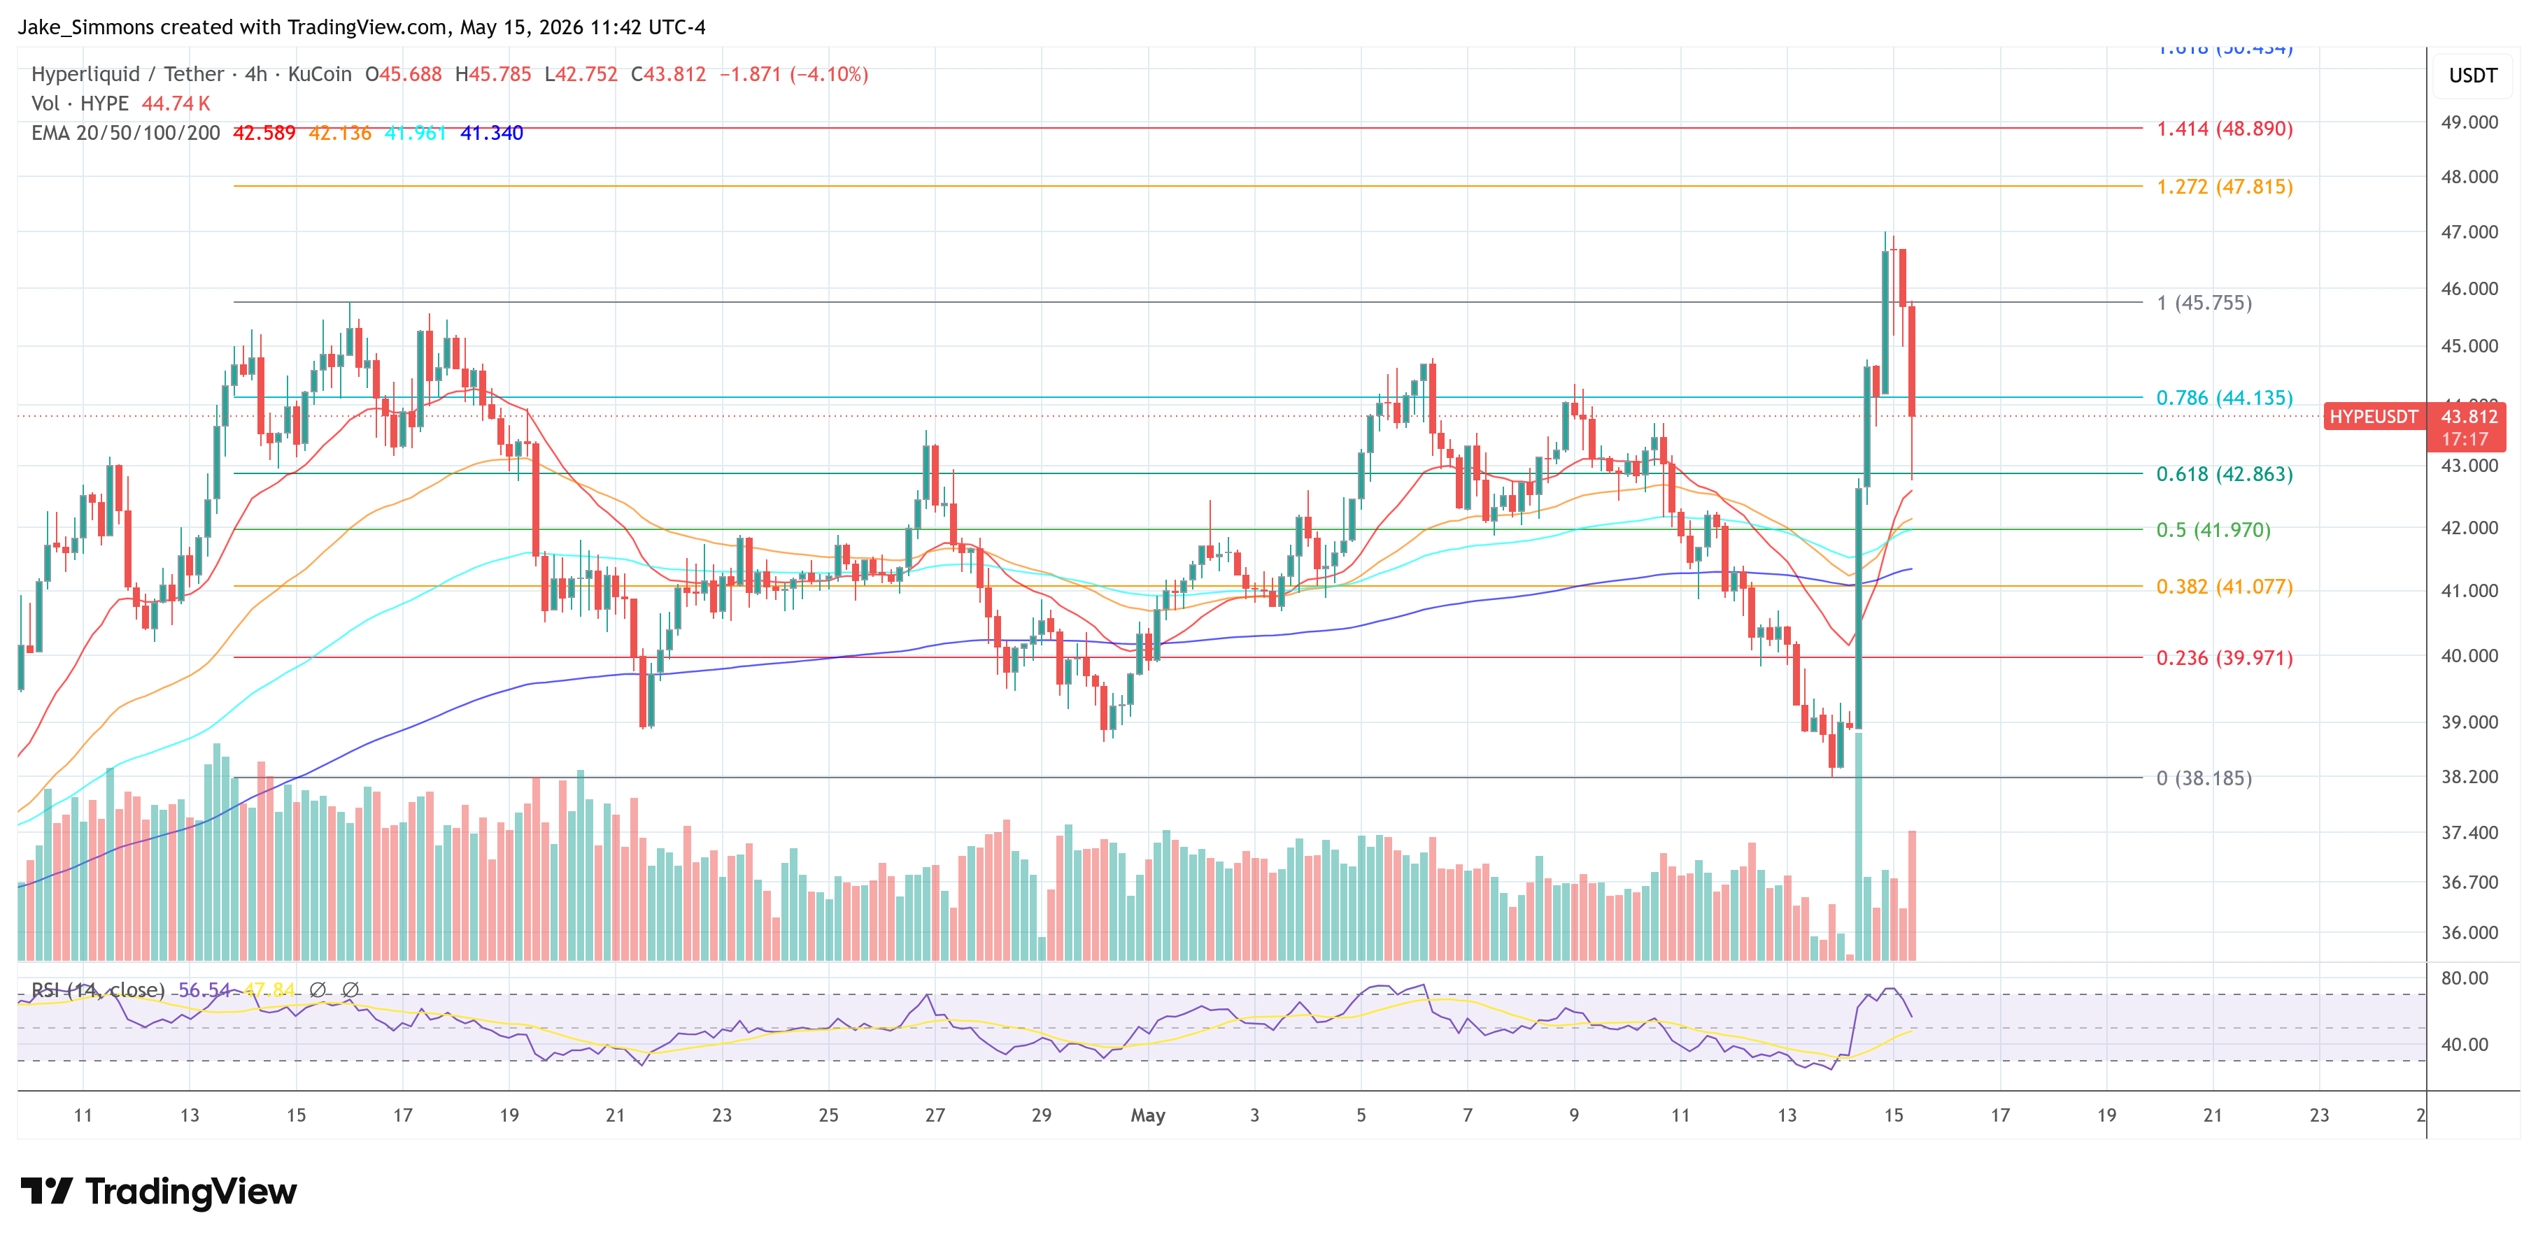Click the 1 (45.755) Fibonacci level label
Screen dimensions: 2538x1244
click(x=2203, y=302)
